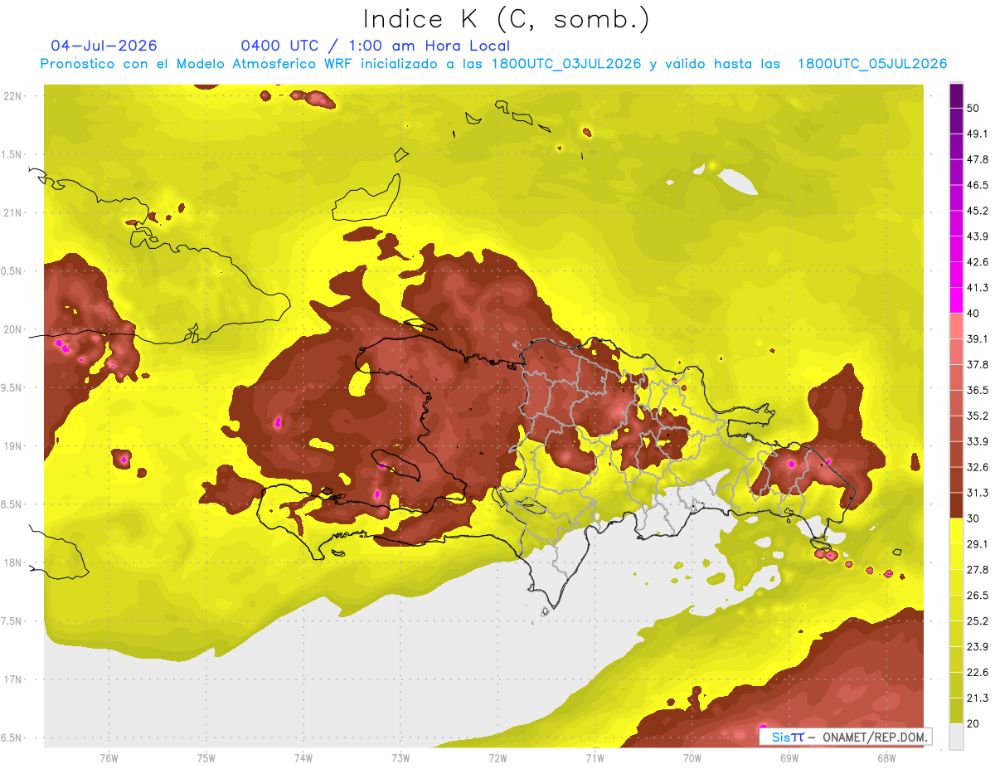Click the legend value "47.8"
This screenshot has height=769, width=995.
click(x=977, y=159)
